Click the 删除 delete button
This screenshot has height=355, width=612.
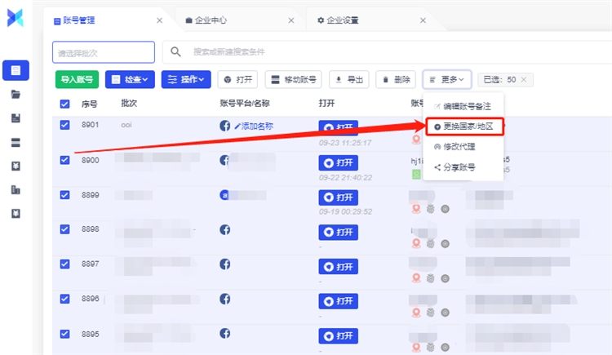(396, 80)
